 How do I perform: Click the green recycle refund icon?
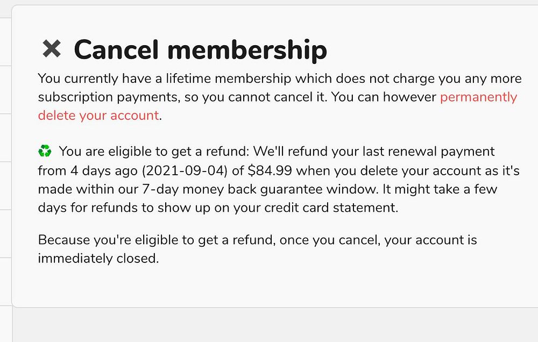[45, 152]
